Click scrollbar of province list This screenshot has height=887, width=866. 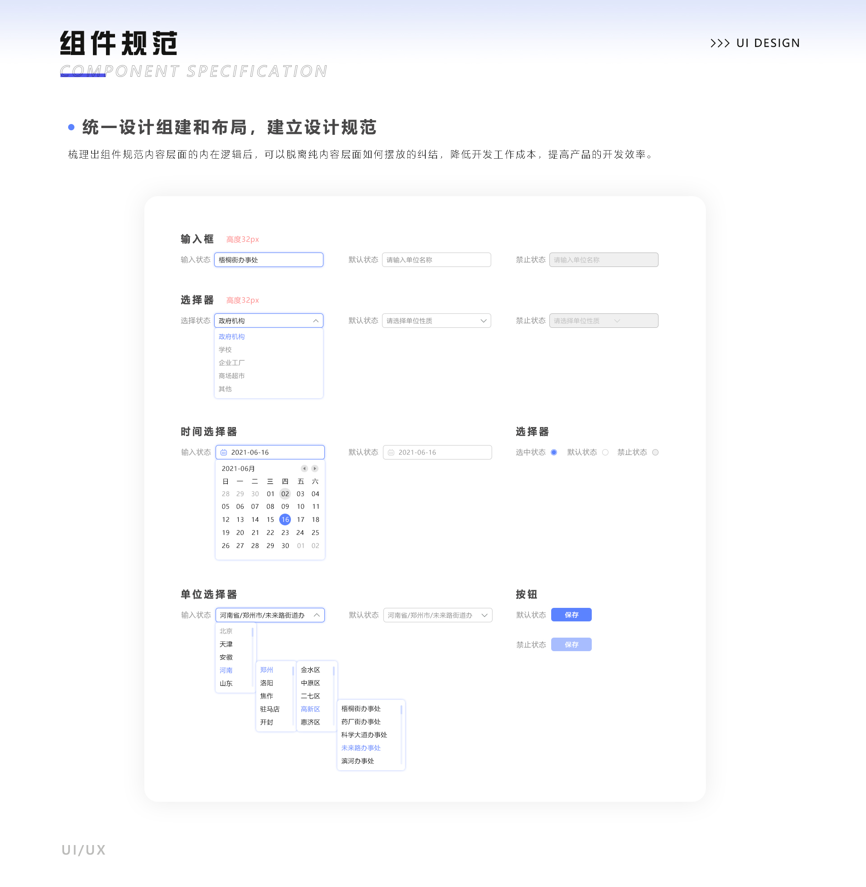click(x=253, y=632)
